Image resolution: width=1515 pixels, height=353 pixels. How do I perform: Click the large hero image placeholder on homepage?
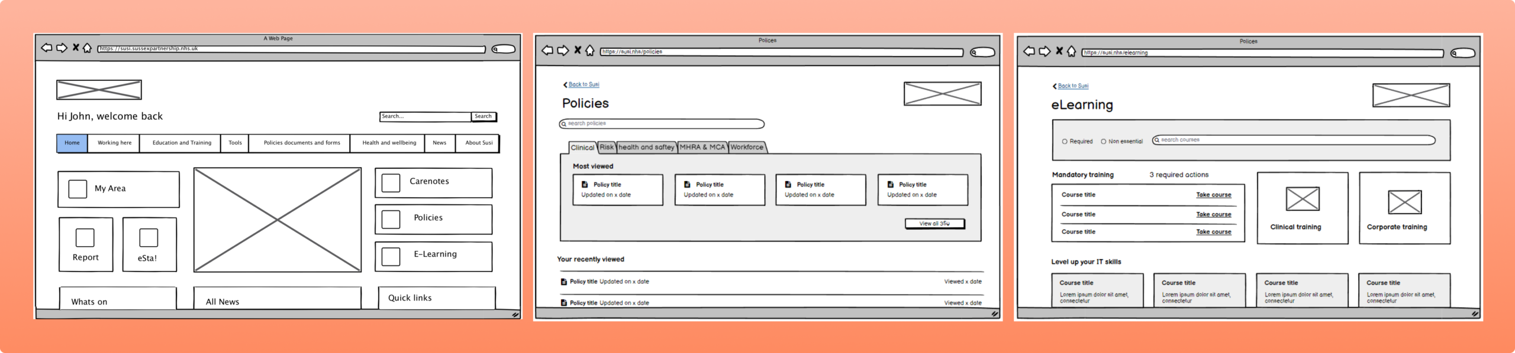coord(278,220)
